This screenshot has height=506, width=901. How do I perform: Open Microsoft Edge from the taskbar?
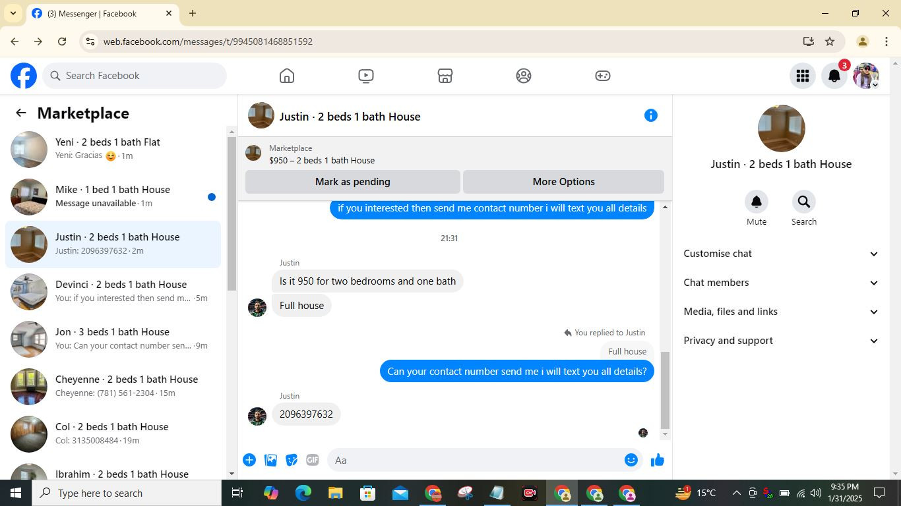click(x=303, y=493)
